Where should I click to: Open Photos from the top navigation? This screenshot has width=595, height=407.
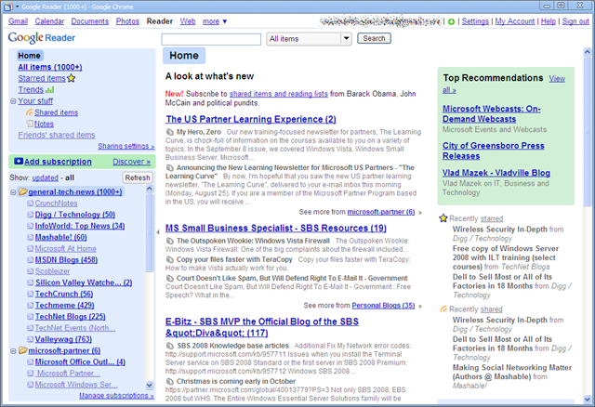point(127,21)
